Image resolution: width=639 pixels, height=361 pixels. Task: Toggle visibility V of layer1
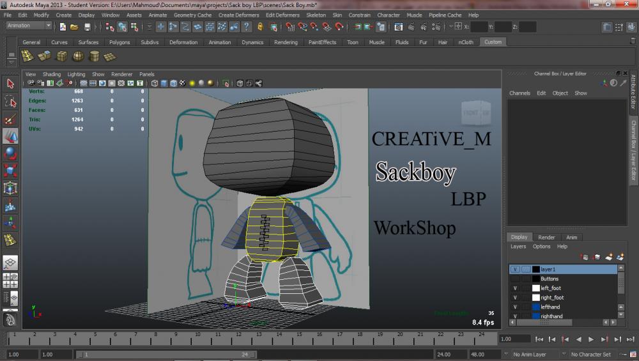pos(515,270)
